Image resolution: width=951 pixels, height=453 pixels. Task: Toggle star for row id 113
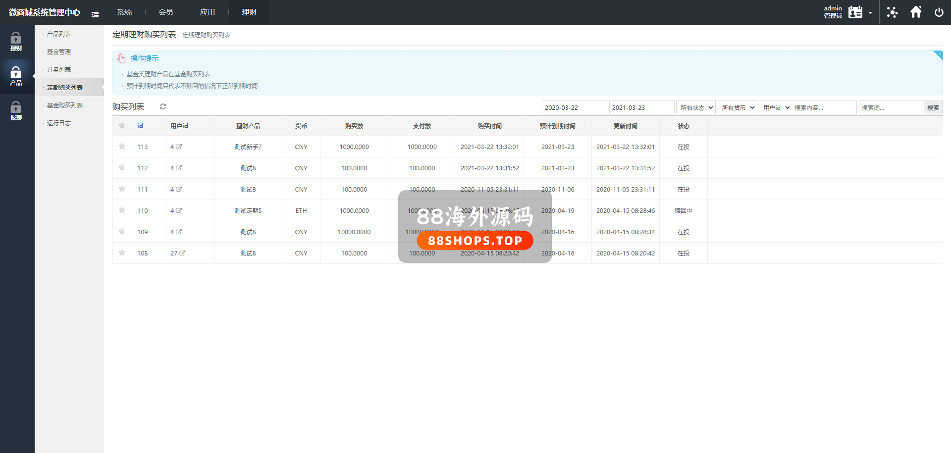coord(122,147)
